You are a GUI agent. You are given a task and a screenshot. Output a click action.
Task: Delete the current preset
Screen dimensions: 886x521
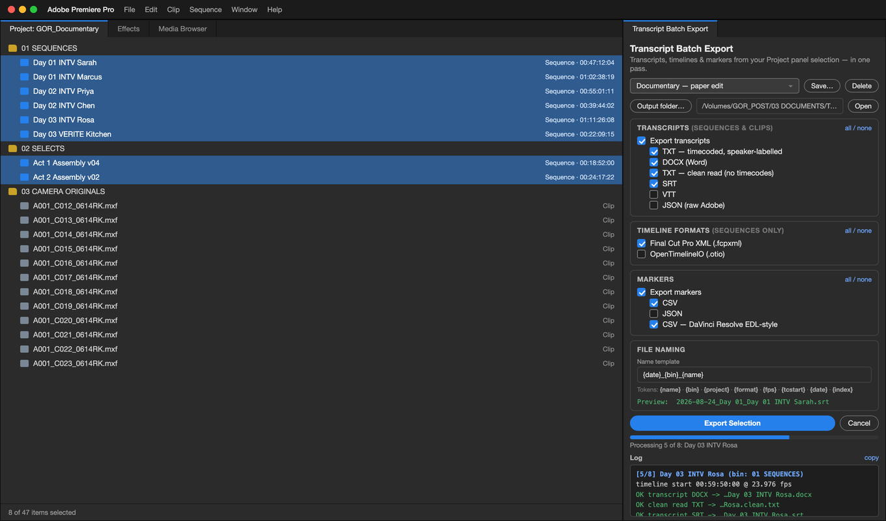point(862,86)
